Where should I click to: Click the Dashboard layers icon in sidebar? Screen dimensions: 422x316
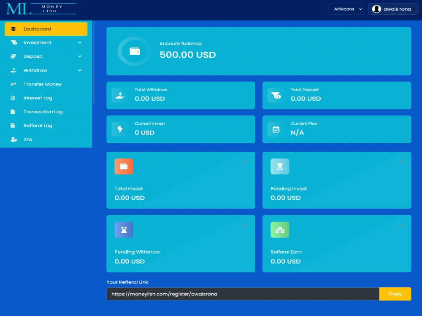(13, 29)
